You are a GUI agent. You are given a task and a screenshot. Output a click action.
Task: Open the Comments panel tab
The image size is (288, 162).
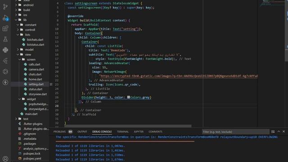pos(155,131)
